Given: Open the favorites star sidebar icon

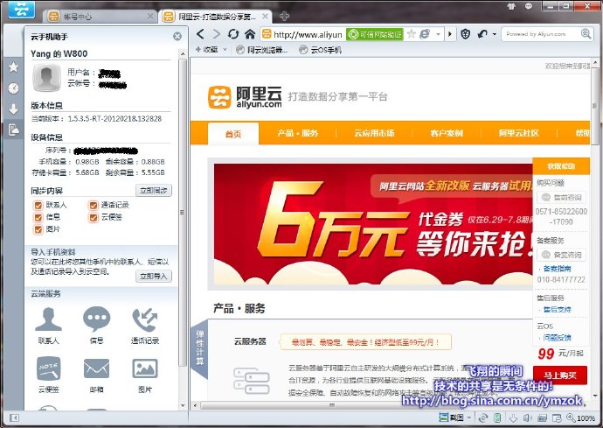Looking at the screenshot, I should [x=13, y=67].
